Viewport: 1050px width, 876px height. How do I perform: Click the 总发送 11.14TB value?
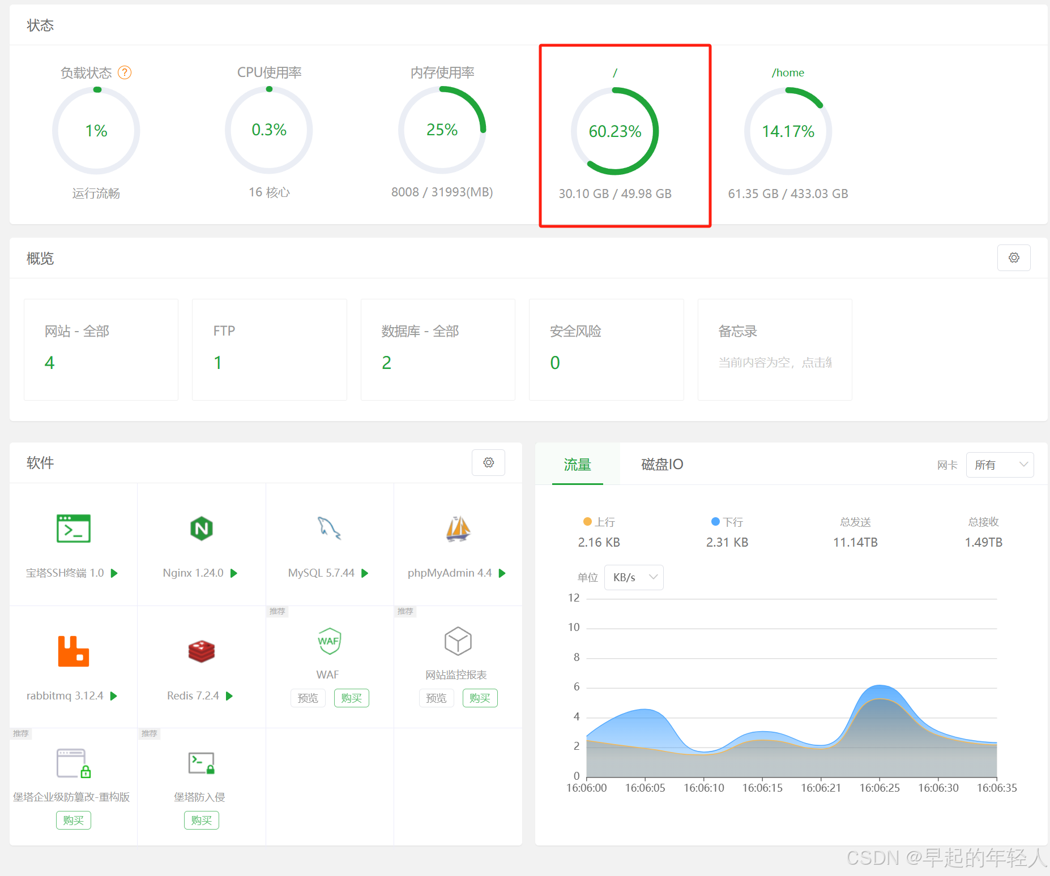855,542
